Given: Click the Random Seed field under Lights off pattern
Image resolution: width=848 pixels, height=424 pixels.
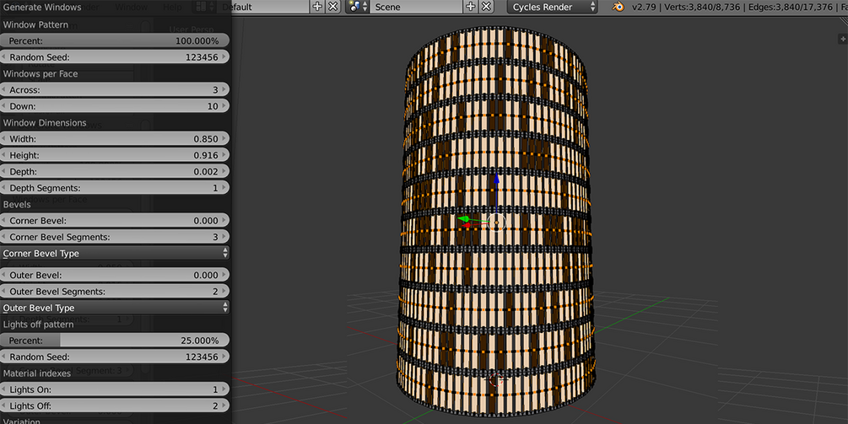Looking at the screenshot, I should coord(115,357).
